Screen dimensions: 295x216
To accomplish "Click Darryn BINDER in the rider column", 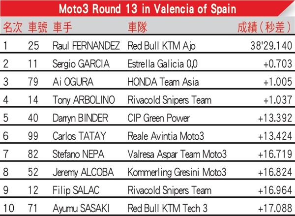I will [80, 118].
